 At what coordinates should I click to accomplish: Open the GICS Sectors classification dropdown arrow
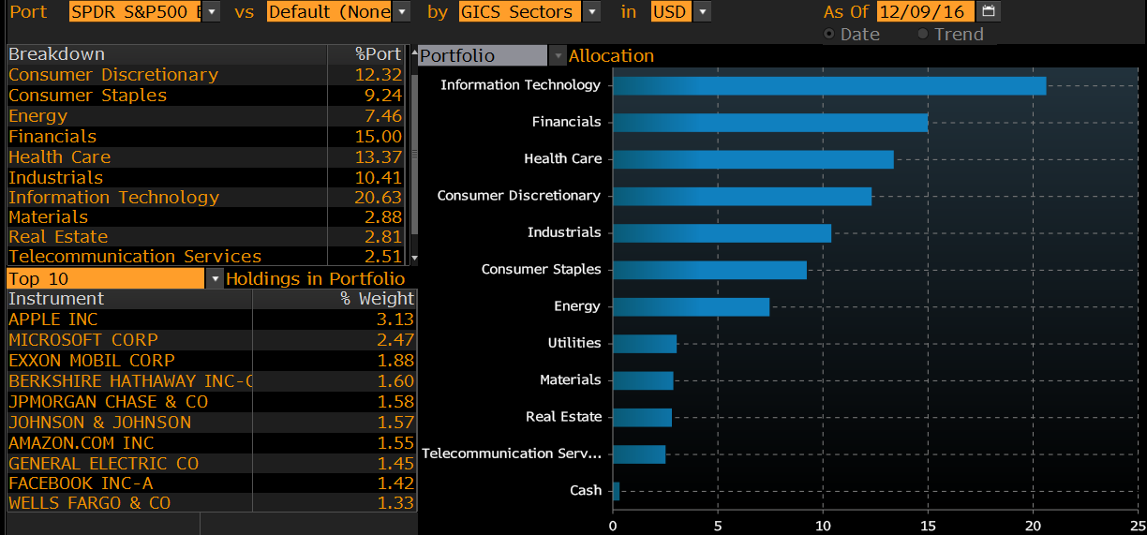coord(591,11)
